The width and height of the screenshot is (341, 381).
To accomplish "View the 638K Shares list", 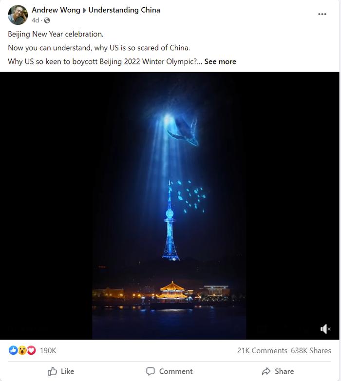I will point(311,350).
